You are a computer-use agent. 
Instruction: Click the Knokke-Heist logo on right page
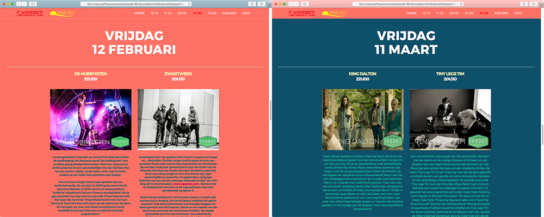pos(334,13)
